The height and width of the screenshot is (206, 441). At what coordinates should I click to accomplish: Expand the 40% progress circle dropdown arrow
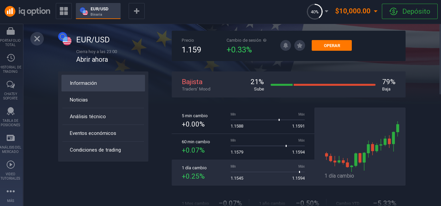(x=326, y=11)
